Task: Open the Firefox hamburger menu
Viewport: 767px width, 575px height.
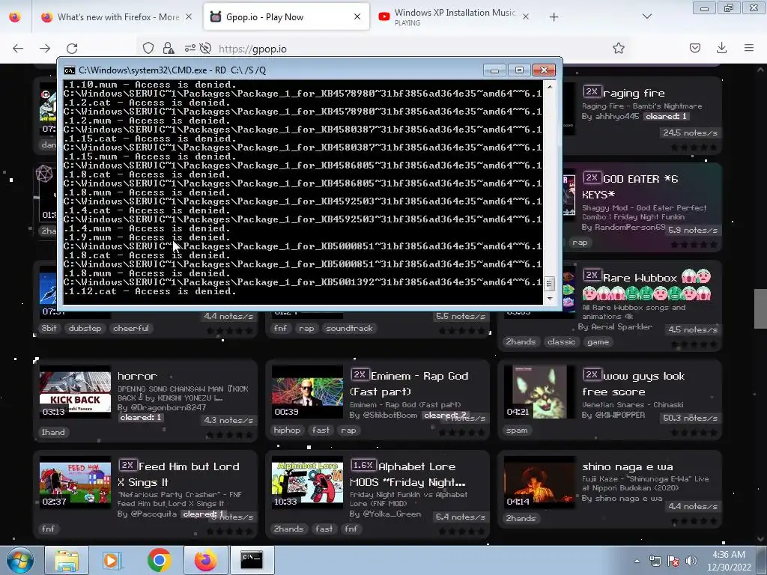Action: click(749, 48)
